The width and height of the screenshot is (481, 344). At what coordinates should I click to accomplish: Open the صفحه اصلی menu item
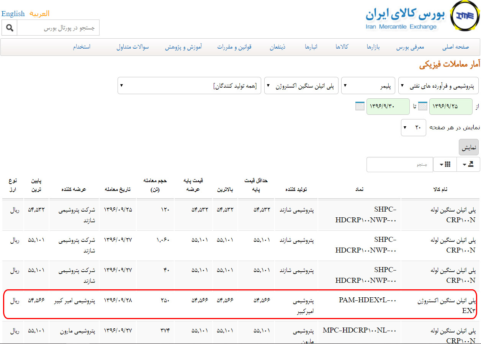tap(455, 47)
